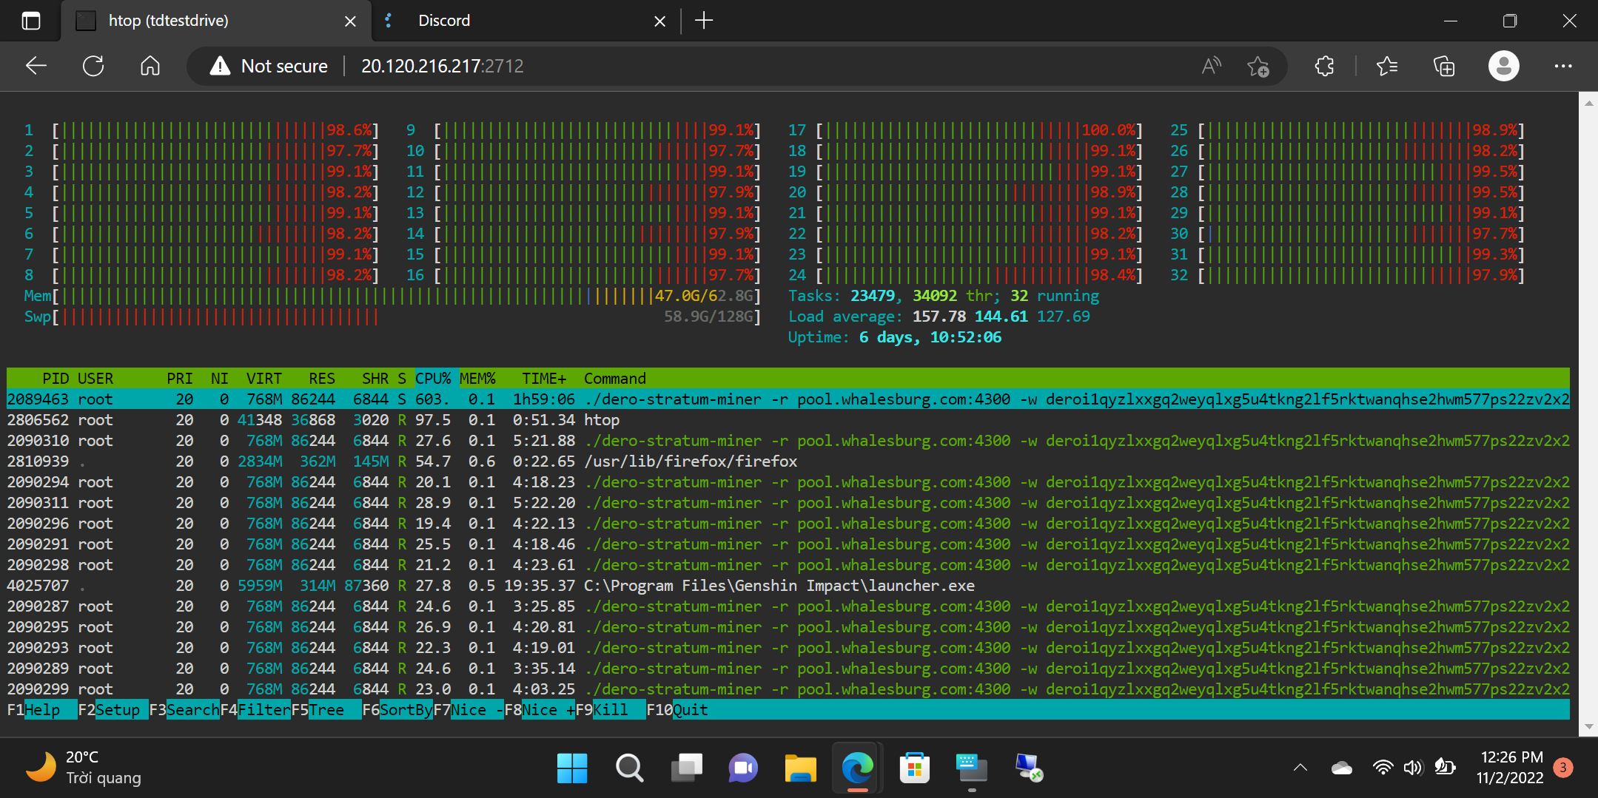1598x798 pixels.
Task: Mute system volume via the speaker icon
Action: coord(1412,768)
